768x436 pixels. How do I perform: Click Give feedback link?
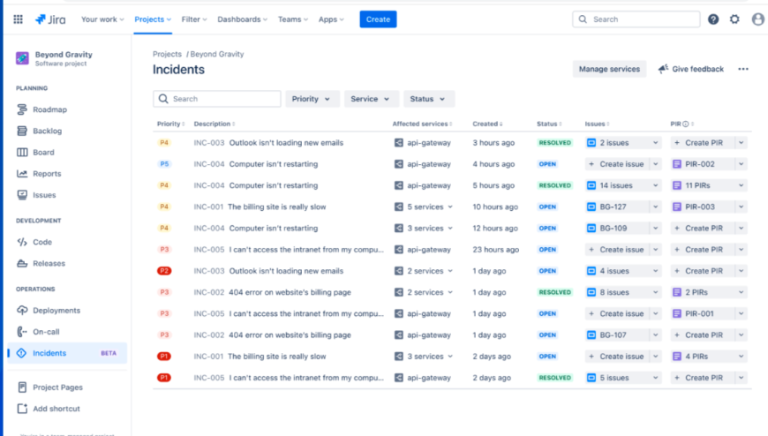[690, 69]
